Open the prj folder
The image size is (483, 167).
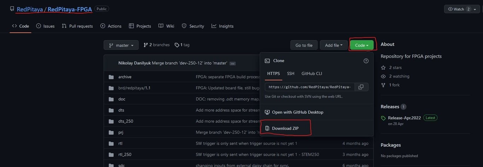tap(121, 132)
